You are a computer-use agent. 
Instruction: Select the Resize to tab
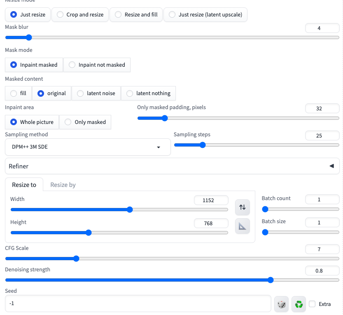24,185
